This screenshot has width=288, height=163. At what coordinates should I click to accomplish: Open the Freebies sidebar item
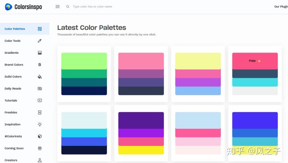tap(11, 112)
